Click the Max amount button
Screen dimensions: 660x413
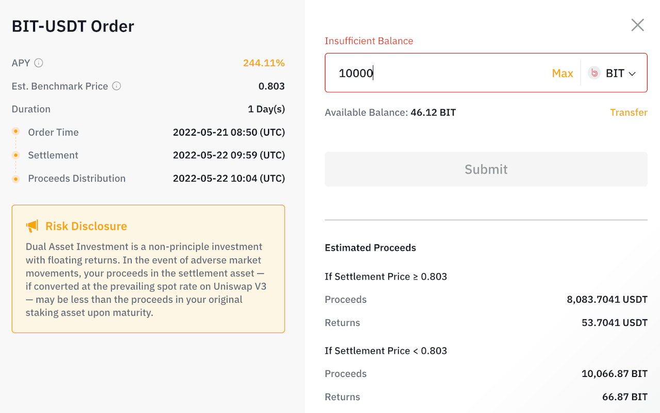point(562,73)
